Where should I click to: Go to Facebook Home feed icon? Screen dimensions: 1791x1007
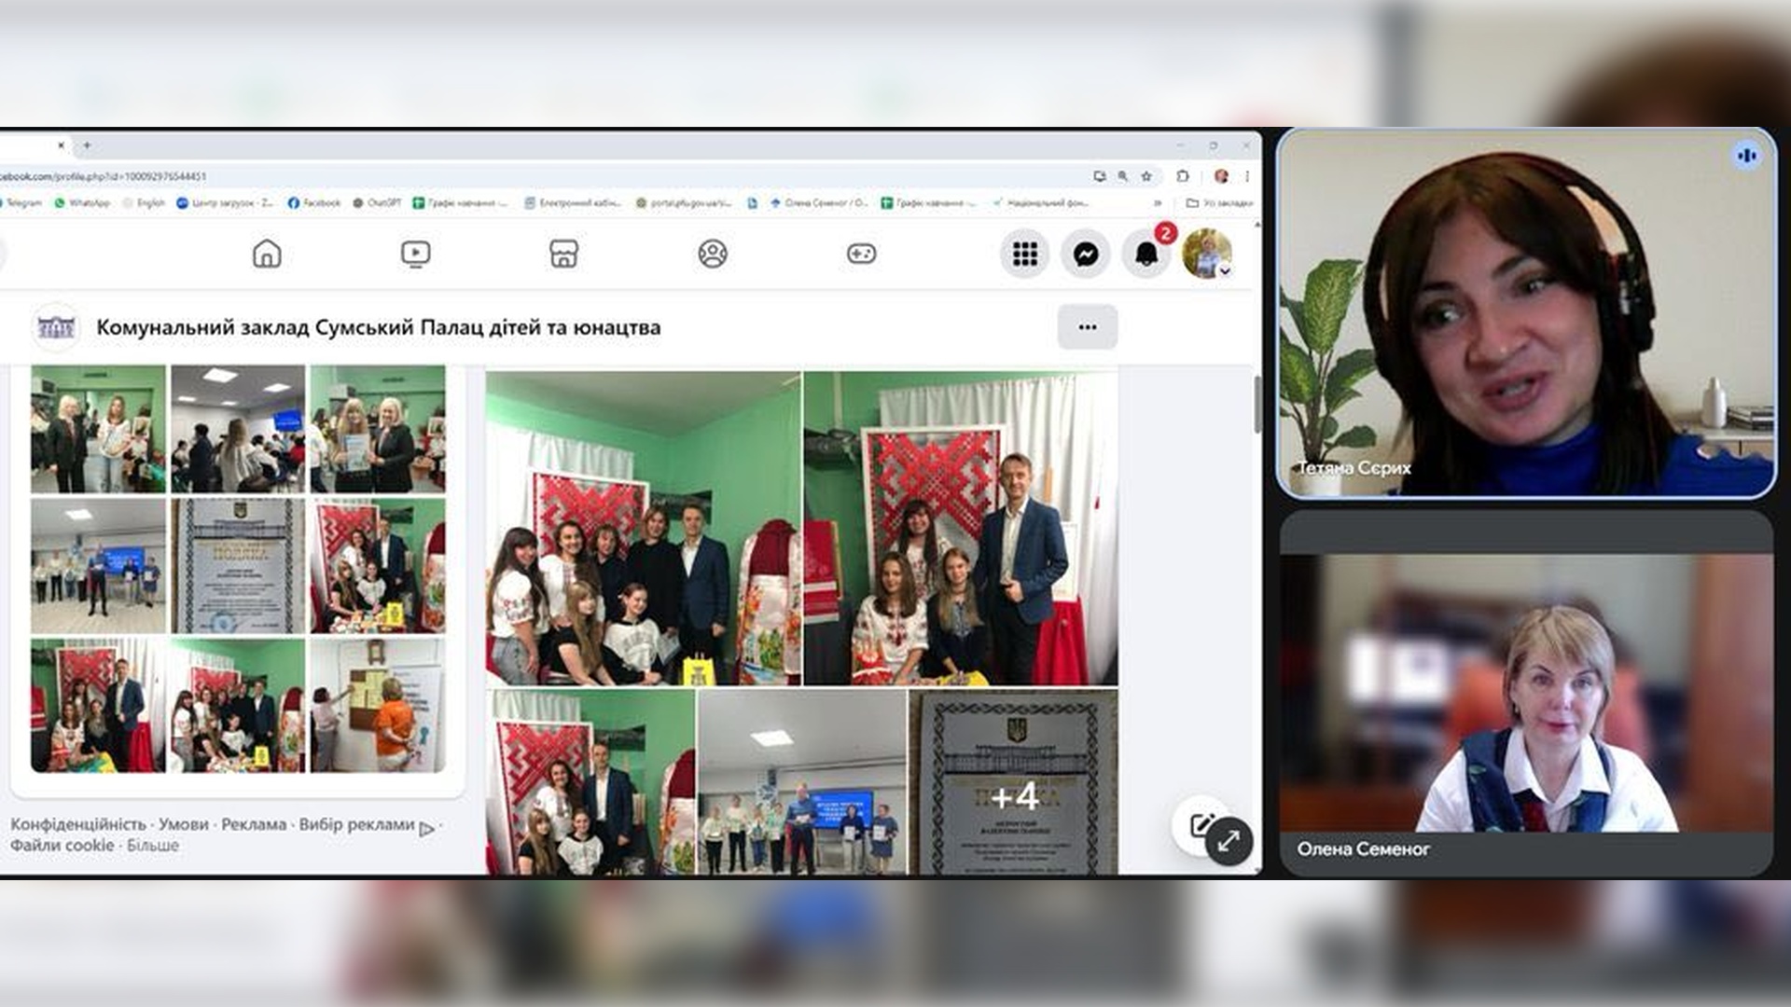[x=267, y=254]
